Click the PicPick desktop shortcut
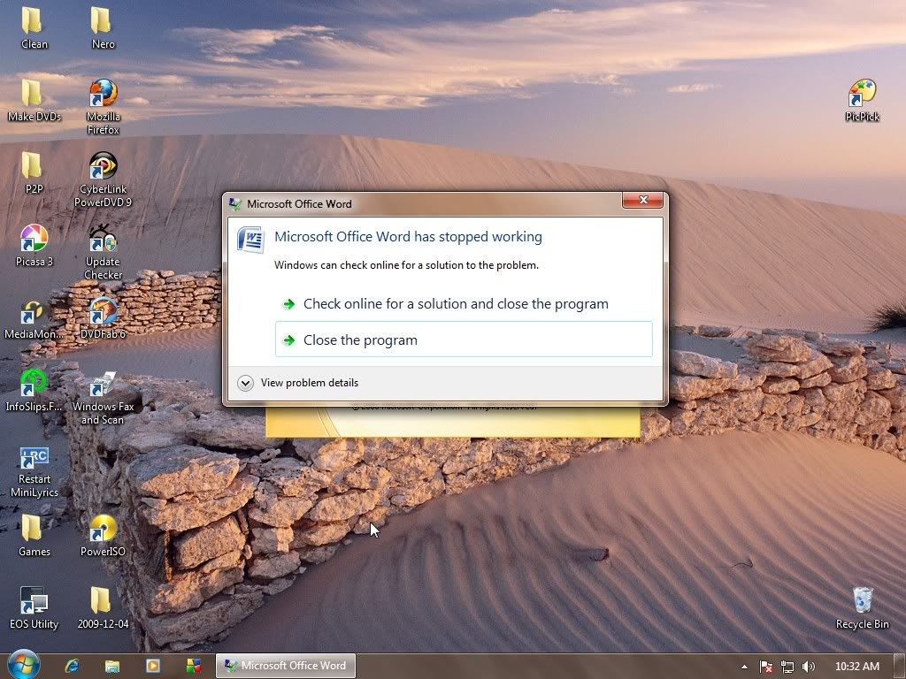This screenshot has width=906, height=679. [862, 101]
